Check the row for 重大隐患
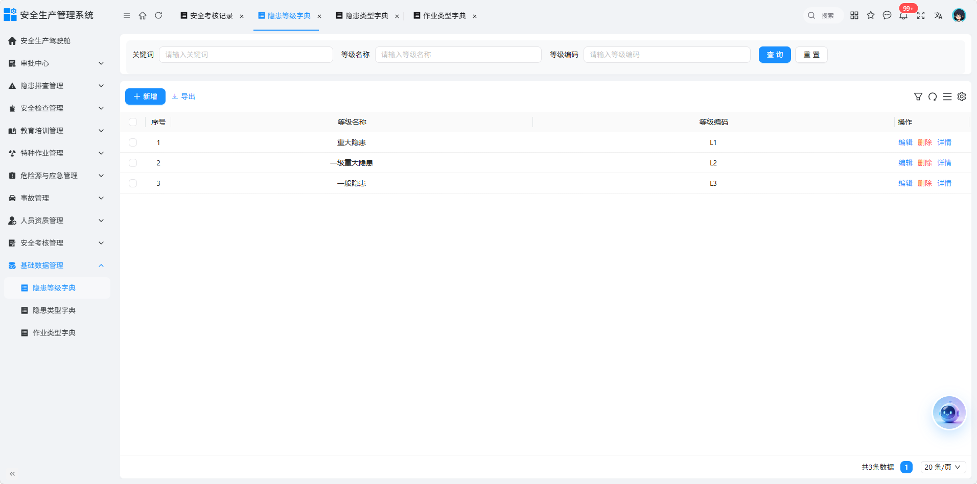Screen dimensions: 977x484 tap(133, 142)
